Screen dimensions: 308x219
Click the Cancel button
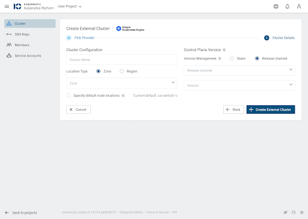coord(78,109)
